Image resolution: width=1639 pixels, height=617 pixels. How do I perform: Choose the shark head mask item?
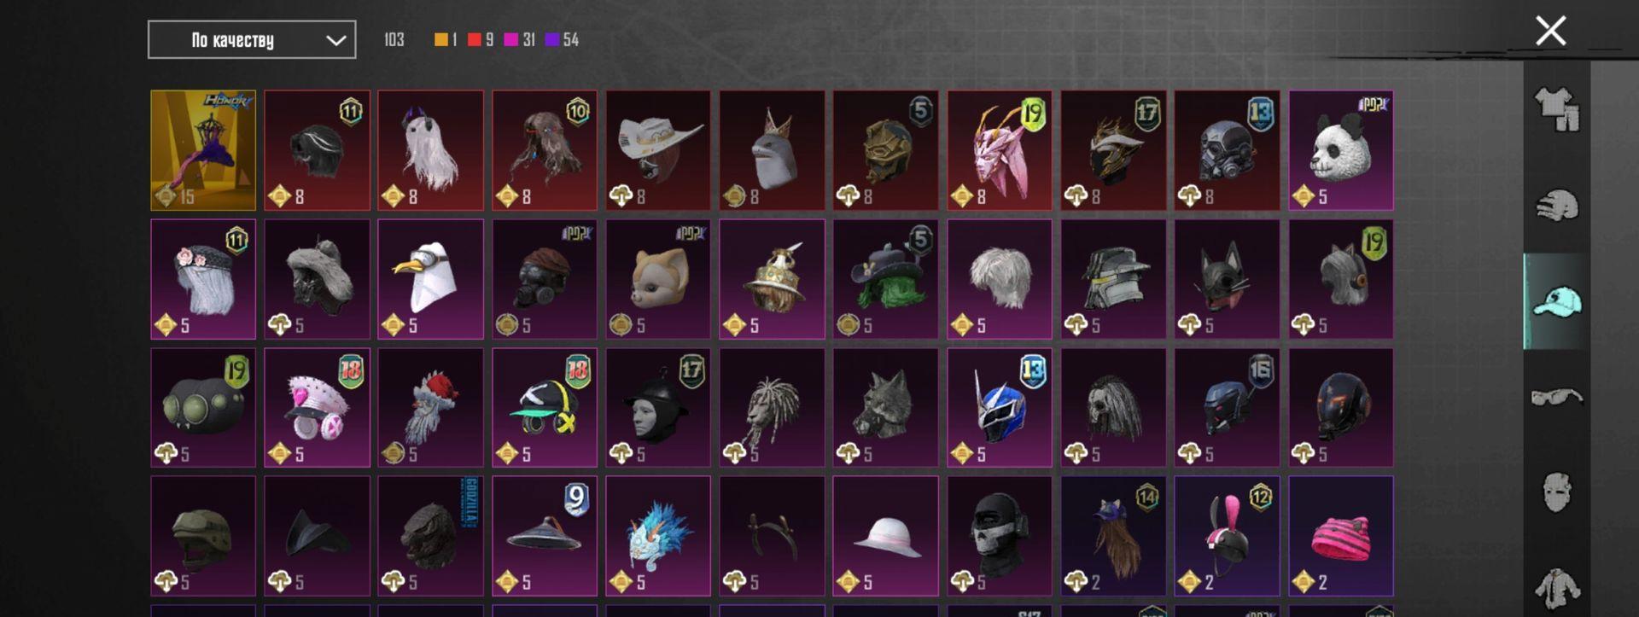772,150
